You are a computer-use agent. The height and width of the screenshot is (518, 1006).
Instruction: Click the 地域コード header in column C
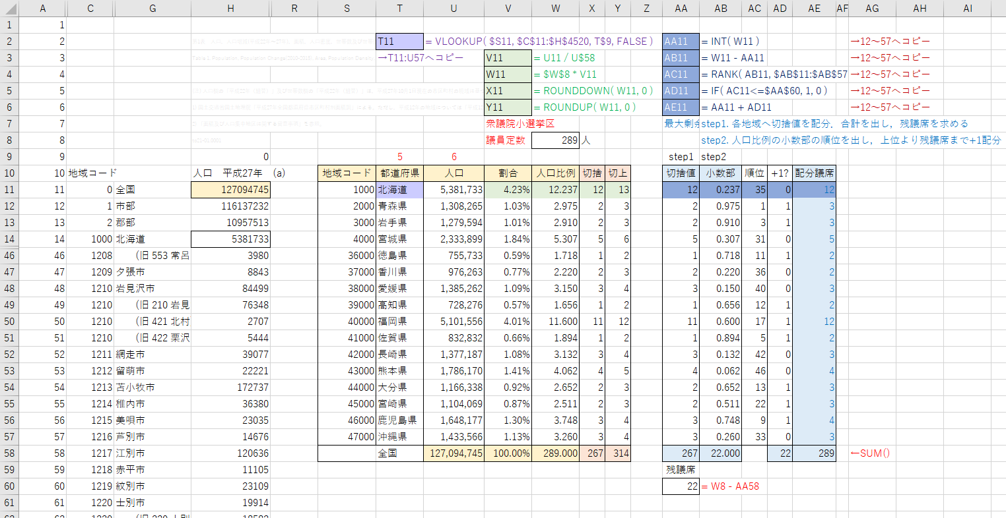tap(92, 173)
